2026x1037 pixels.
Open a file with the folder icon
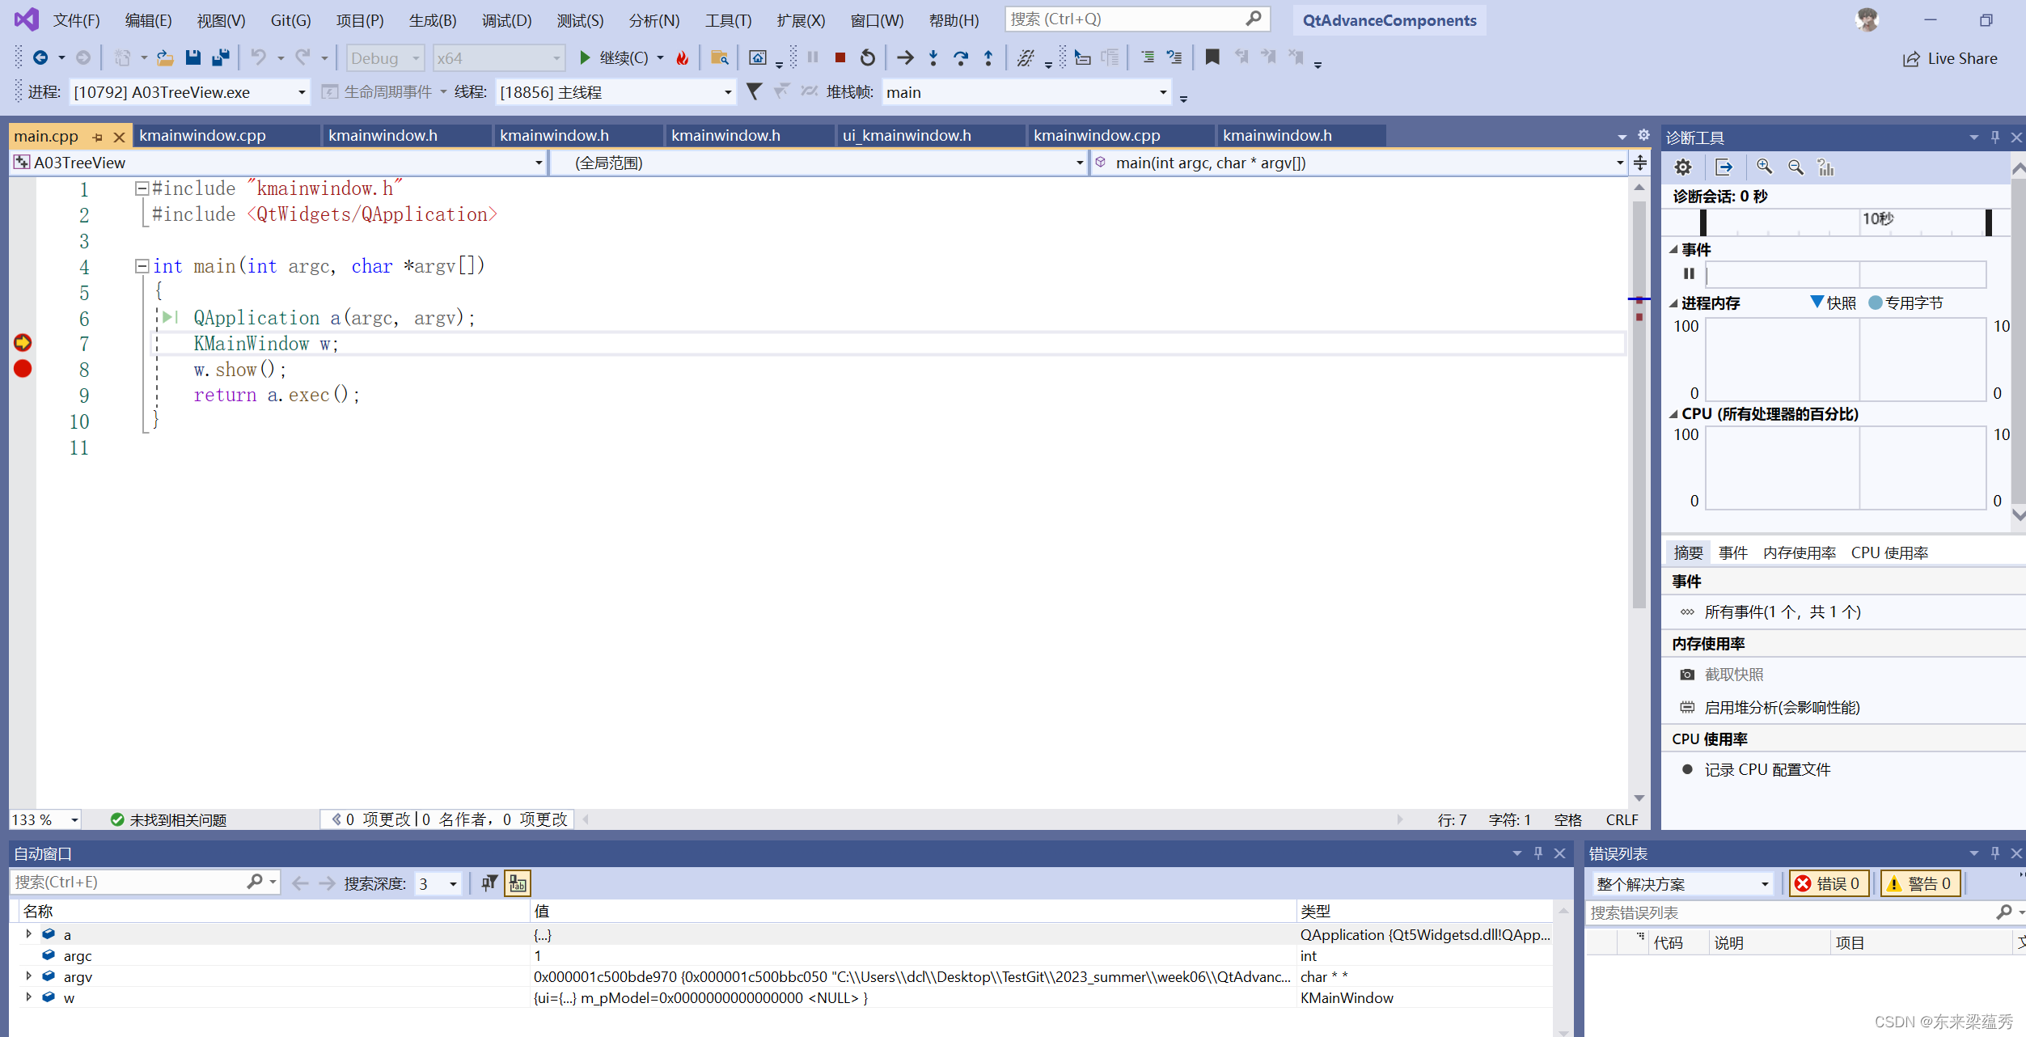(165, 57)
